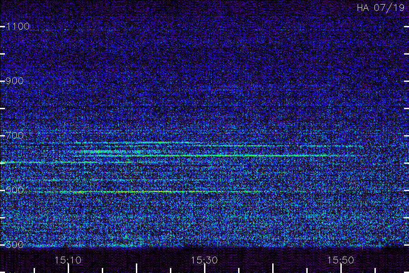
Task: Click the 500 frequency axis label
Action: (x=15, y=190)
